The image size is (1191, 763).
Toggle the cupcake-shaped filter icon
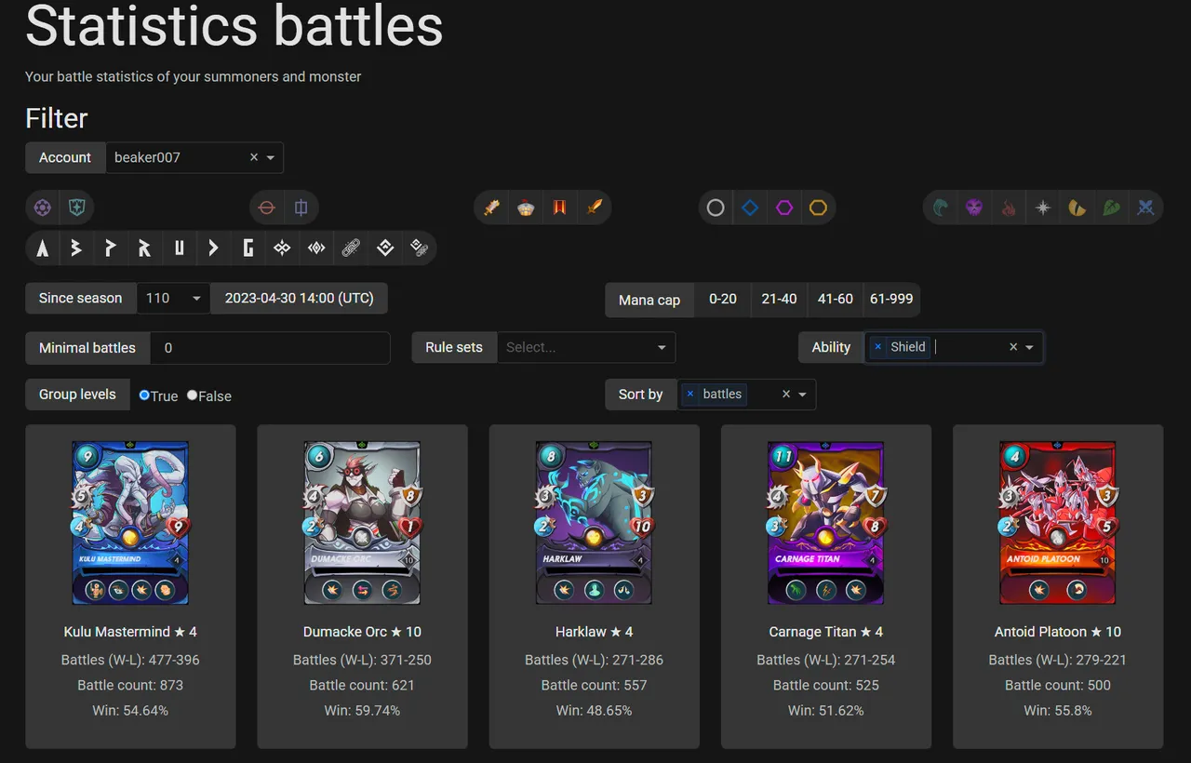click(526, 207)
